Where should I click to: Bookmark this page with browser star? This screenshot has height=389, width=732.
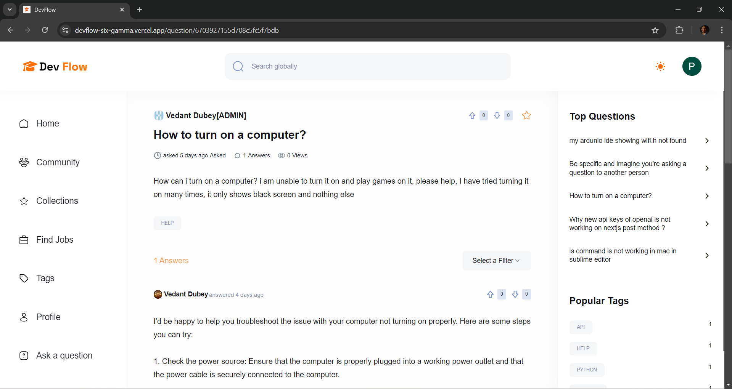(x=655, y=30)
